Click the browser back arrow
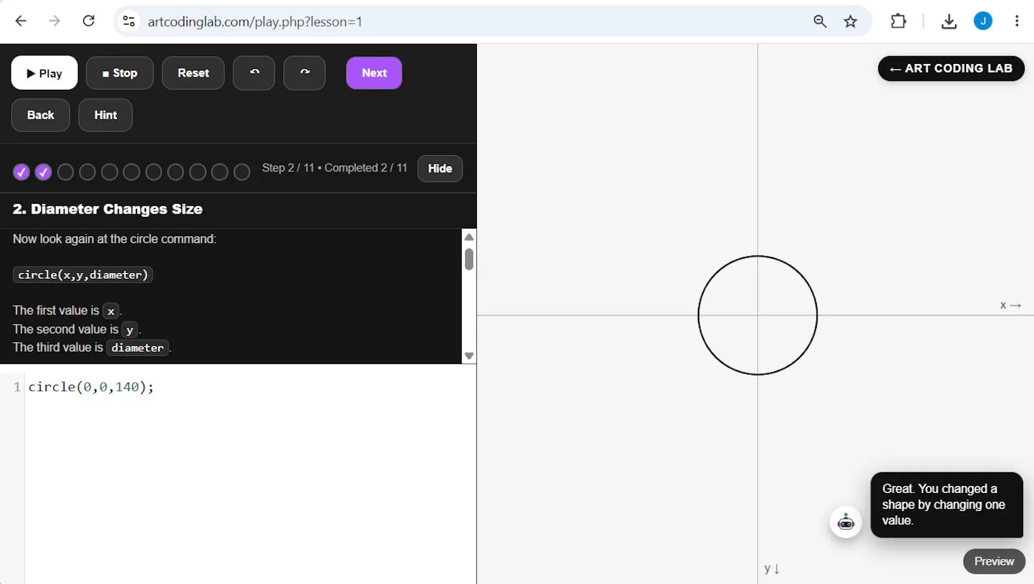The height and width of the screenshot is (584, 1034). click(x=21, y=21)
